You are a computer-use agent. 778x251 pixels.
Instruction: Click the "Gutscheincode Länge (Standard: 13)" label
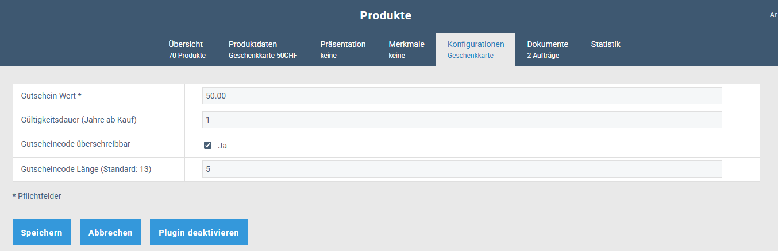point(86,169)
